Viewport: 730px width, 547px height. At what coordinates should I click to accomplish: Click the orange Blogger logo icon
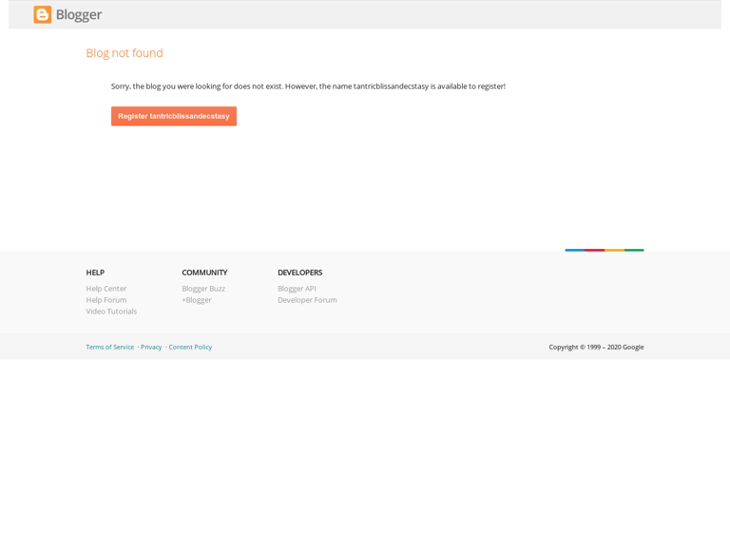pyautogui.click(x=42, y=14)
